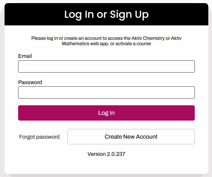Click the Email field label
Image resolution: width=212 pixels, height=177 pixels.
point(25,56)
